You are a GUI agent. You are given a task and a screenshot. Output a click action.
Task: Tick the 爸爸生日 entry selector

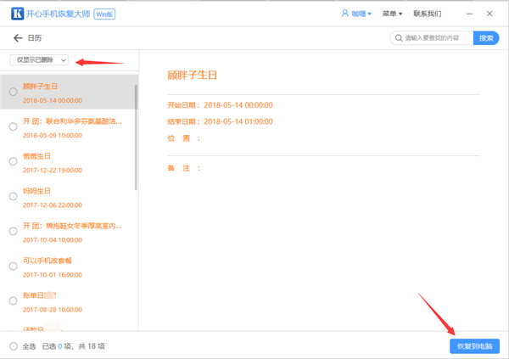(x=13, y=161)
